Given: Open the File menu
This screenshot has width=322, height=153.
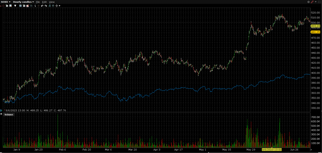Looking at the screenshot, I should coord(38,2).
